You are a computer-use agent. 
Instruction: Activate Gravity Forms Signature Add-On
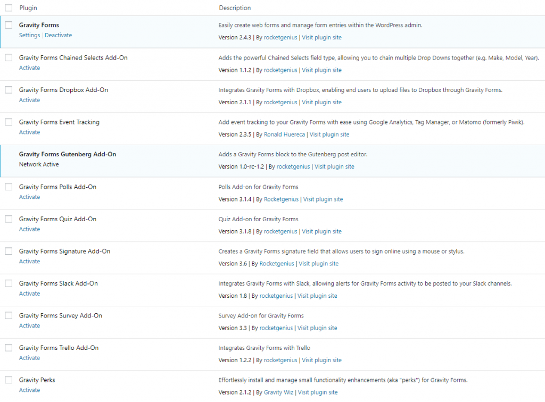29,261
